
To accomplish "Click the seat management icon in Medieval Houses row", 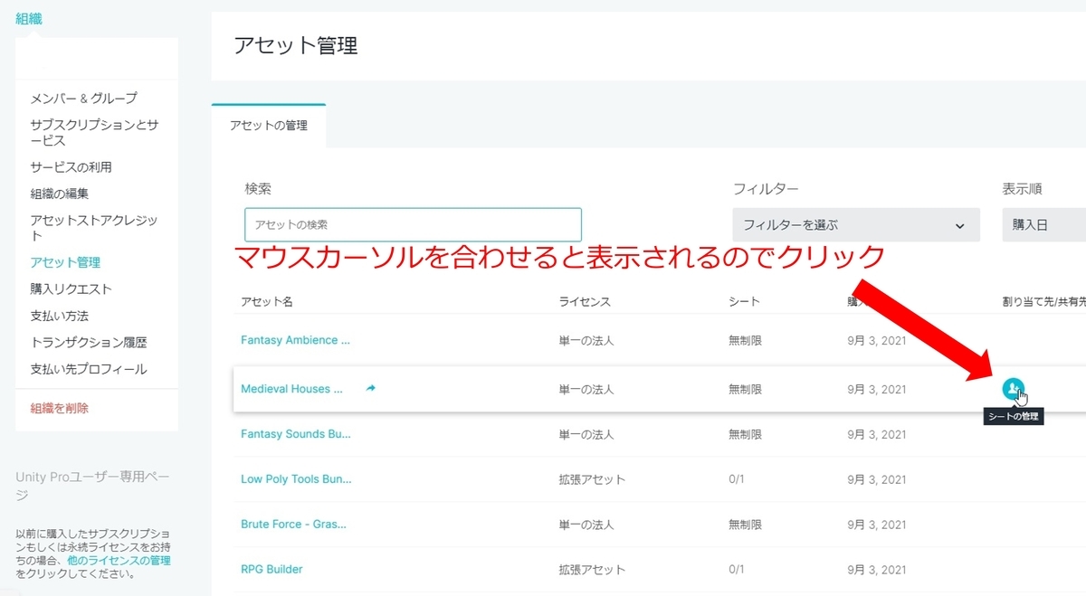I will point(1014,389).
